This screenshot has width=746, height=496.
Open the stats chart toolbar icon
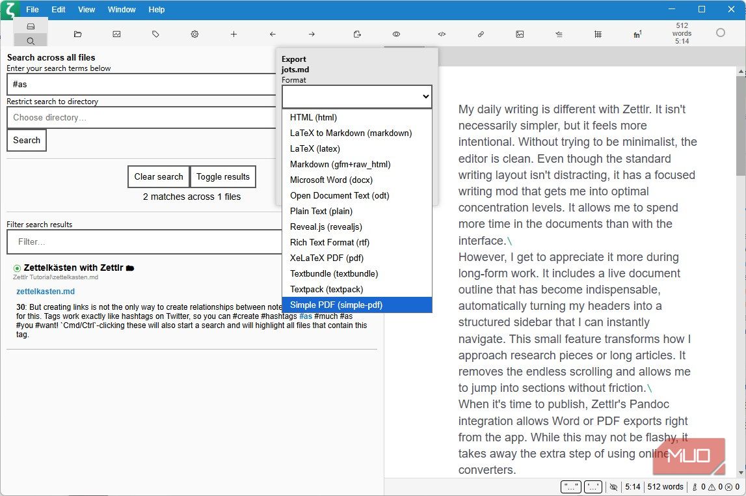coord(116,34)
